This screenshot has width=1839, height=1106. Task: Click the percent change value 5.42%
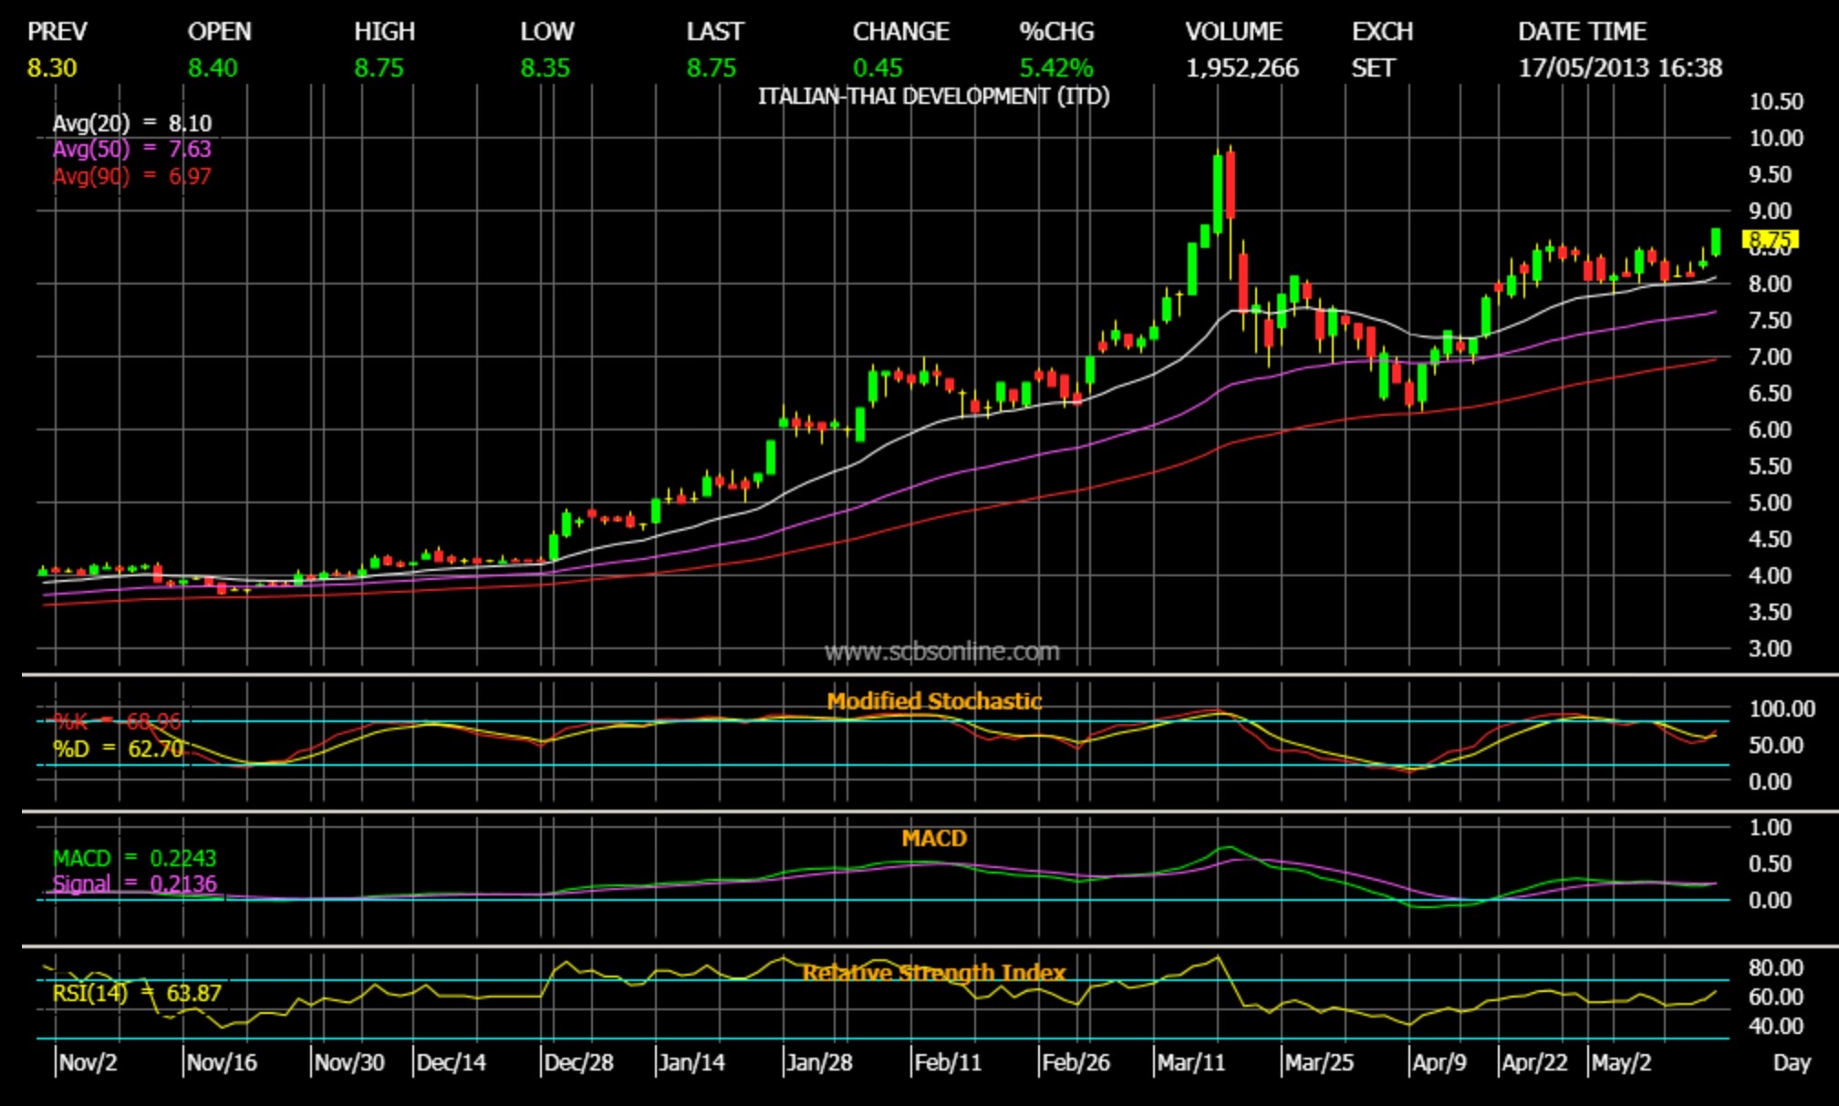(1056, 67)
